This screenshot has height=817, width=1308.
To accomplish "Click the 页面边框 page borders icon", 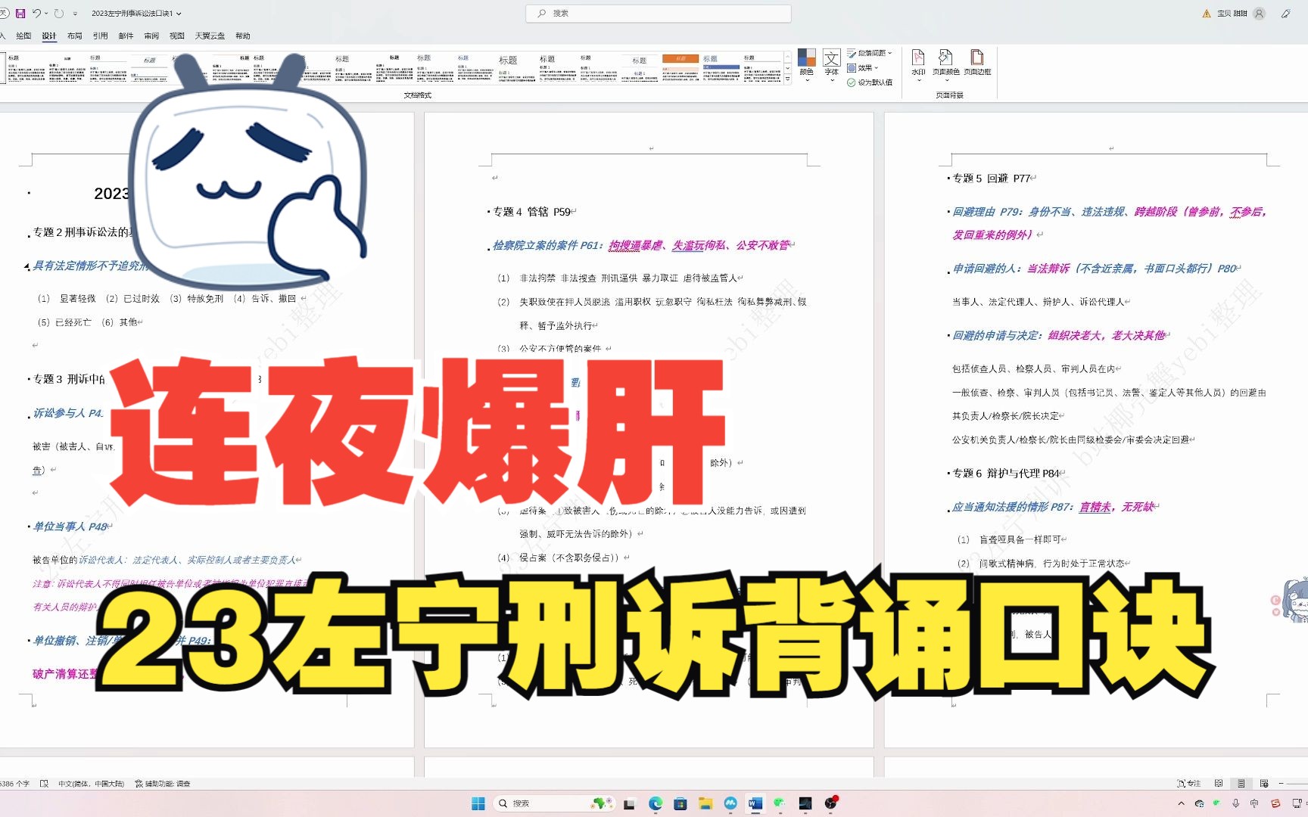I will coord(977,63).
